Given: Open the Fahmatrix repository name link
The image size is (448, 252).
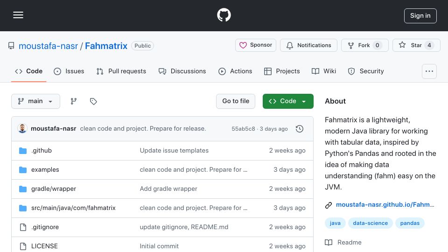Looking at the screenshot, I should pos(106,46).
